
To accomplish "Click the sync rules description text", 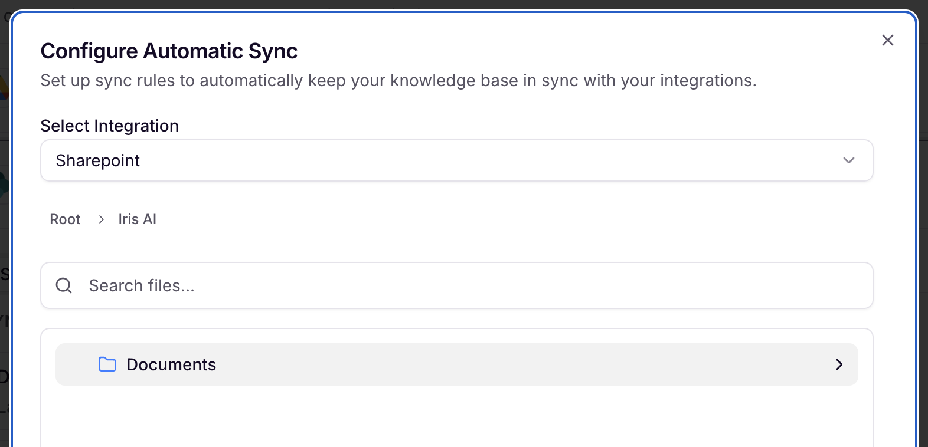I will [398, 81].
